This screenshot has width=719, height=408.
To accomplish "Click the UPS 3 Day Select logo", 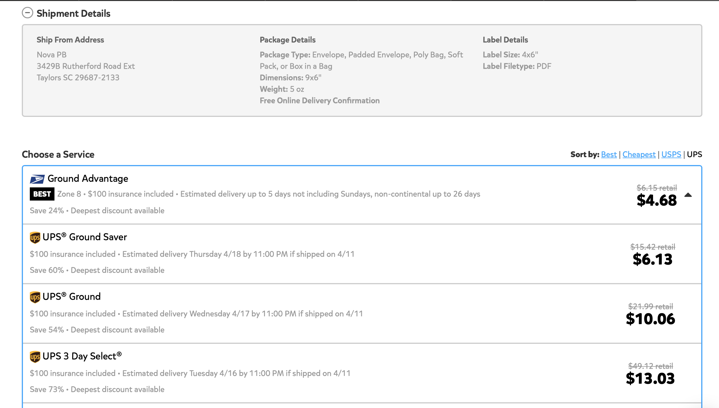I will pyautogui.click(x=35, y=357).
